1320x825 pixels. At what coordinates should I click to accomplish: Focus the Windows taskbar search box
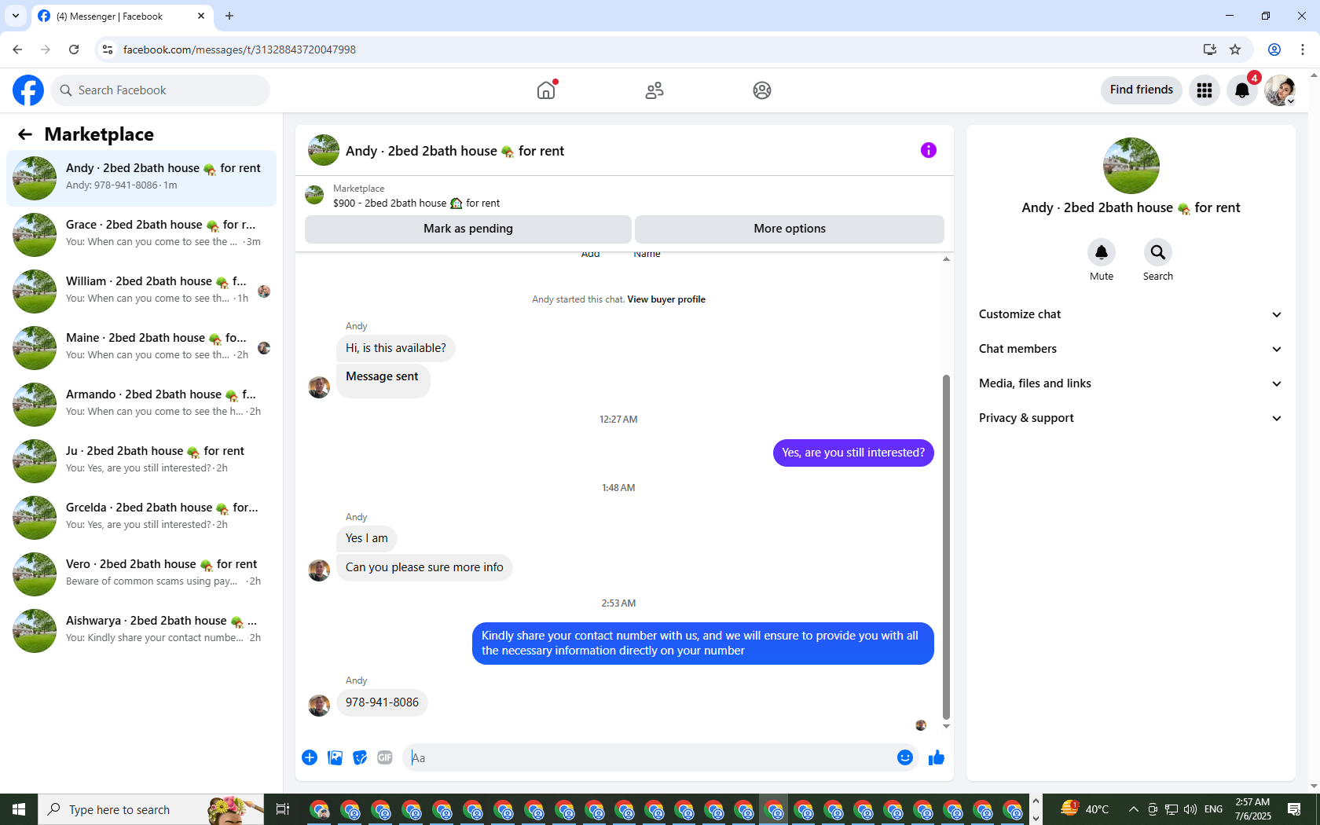click(151, 809)
